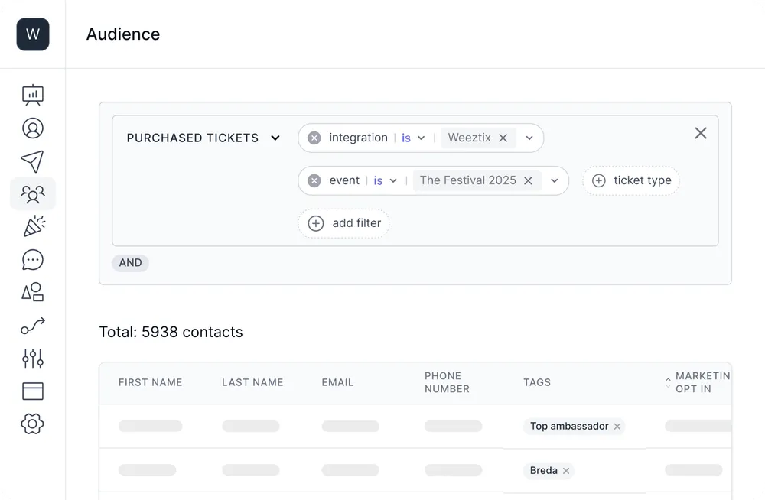The width and height of the screenshot is (765, 500).
Task: Open the dashboard presentation chart icon
Action: pos(33,95)
